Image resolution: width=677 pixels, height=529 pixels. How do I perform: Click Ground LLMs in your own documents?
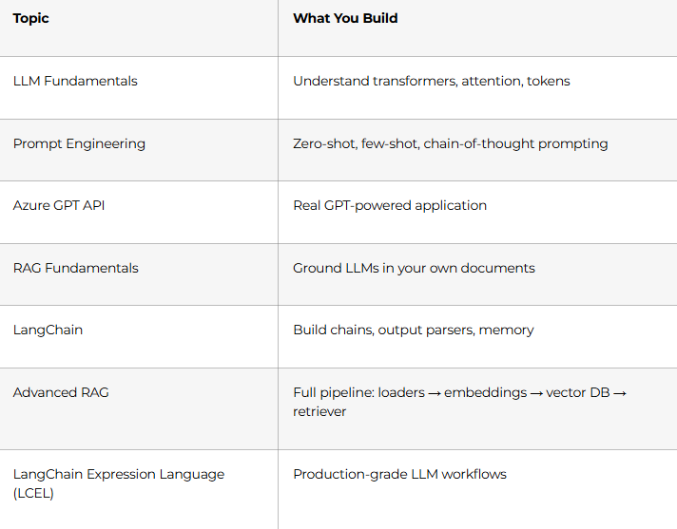tap(414, 269)
